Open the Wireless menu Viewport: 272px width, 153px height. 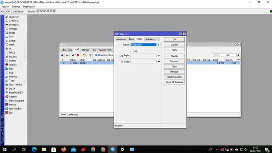13,29
